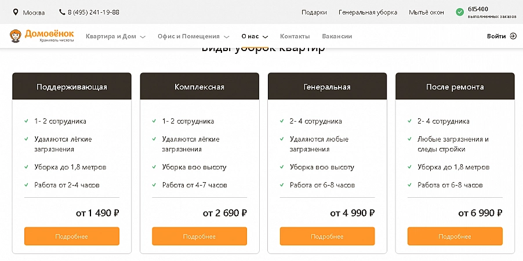This screenshot has height=261, width=523.
Task: Expand the 'Офис и Помещения' dropdown menu
Action: coord(193,36)
